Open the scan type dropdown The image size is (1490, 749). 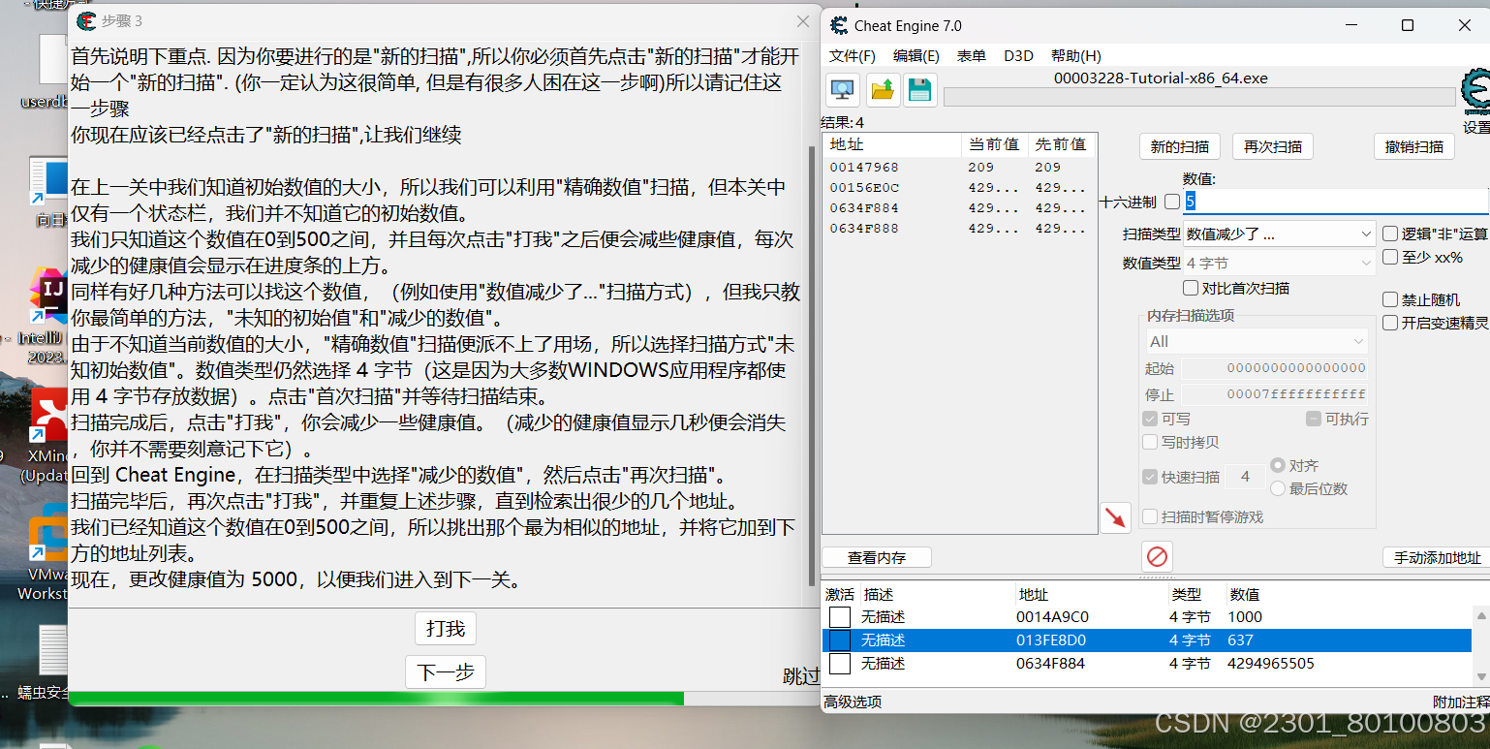1279,234
